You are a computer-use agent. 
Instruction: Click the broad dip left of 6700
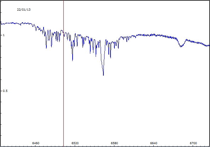(x=181, y=46)
